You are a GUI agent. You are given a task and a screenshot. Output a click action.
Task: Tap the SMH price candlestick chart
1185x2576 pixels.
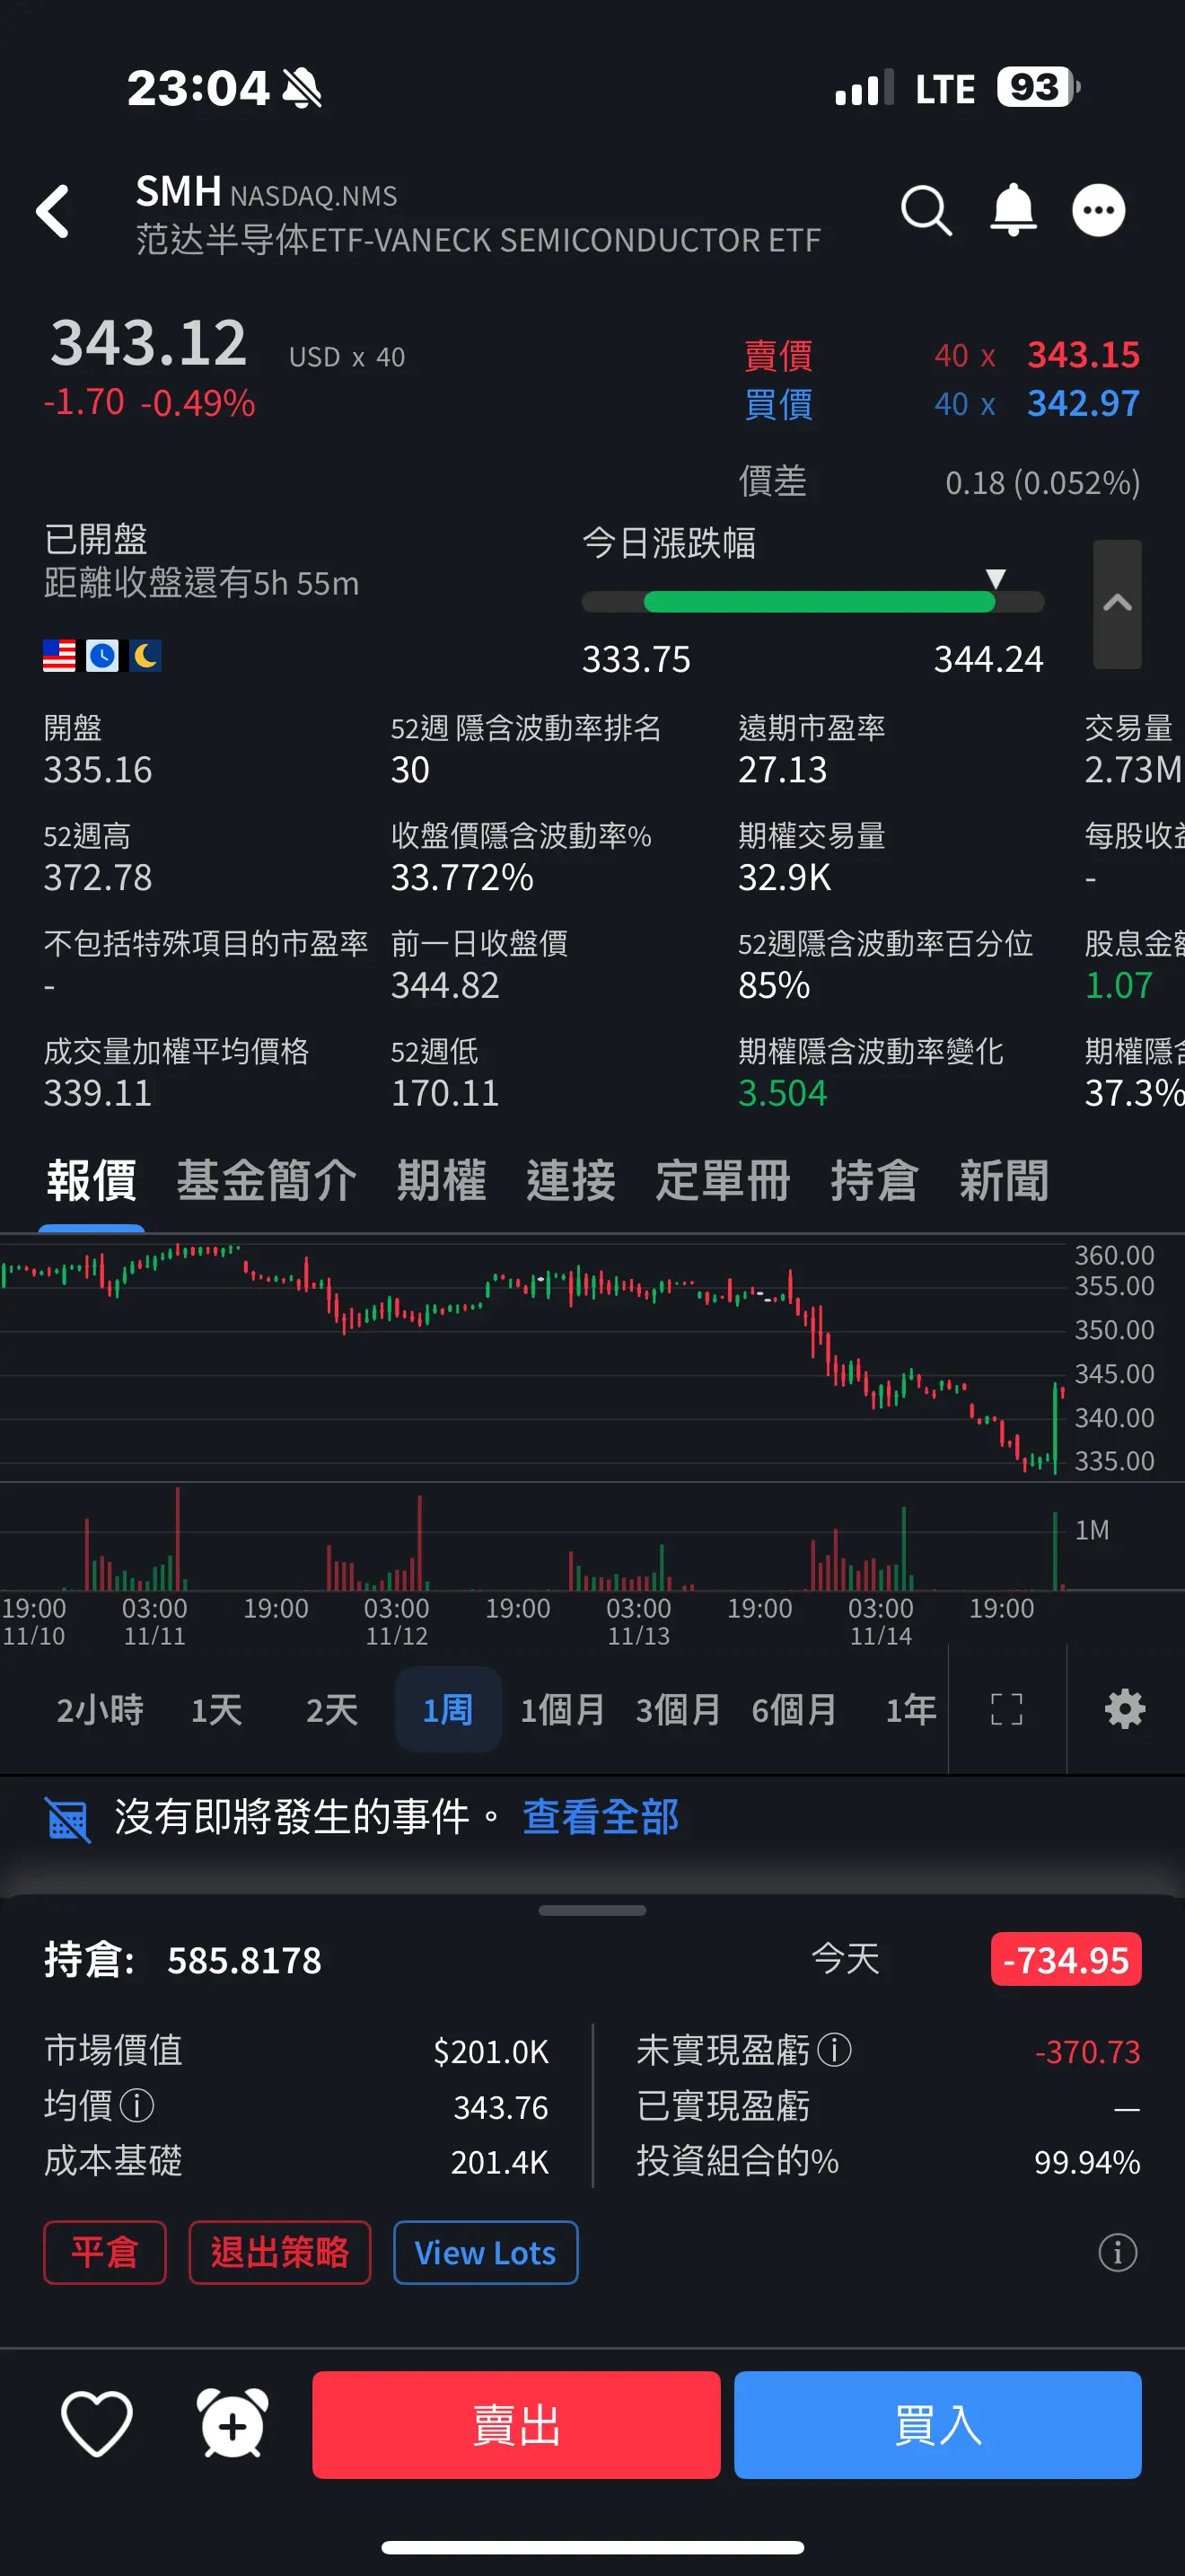pyautogui.click(x=532, y=1358)
